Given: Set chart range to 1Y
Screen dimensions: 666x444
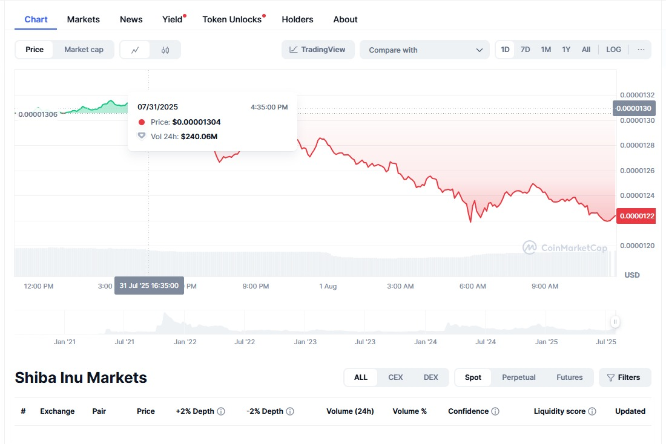Looking at the screenshot, I should pos(566,50).
